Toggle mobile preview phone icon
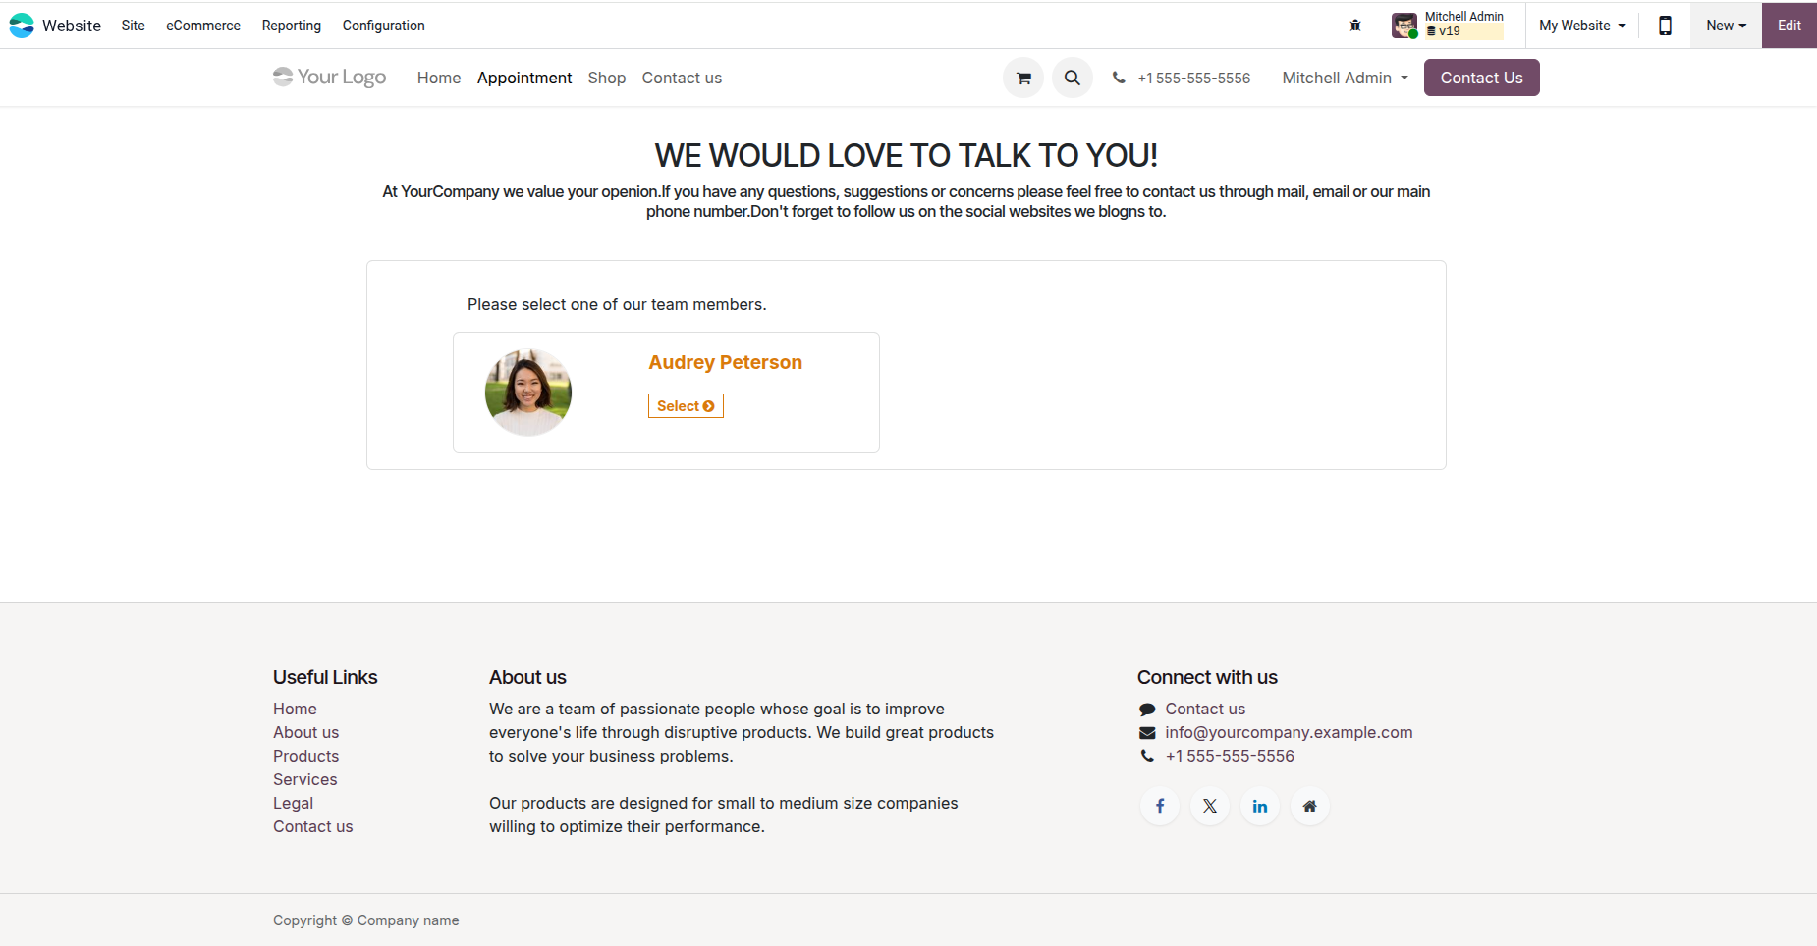Screen dimensions: 1817x946 [1665, 26]
